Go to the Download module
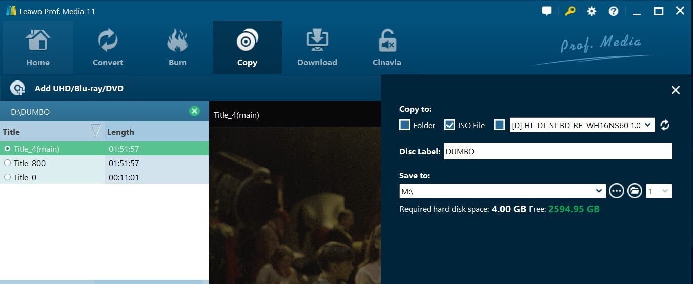The height and width of the screenshot is (284, 693). [317, 48]
